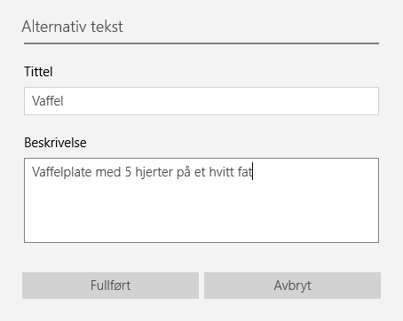Click the Alternativ tekst heading
403x321 pixels.
(x=72, y=27)
